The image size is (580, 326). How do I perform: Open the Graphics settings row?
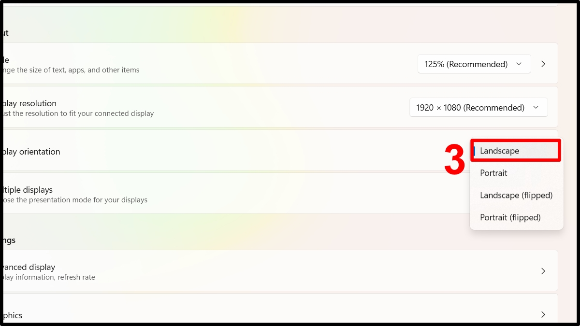(x=242, y=315)
